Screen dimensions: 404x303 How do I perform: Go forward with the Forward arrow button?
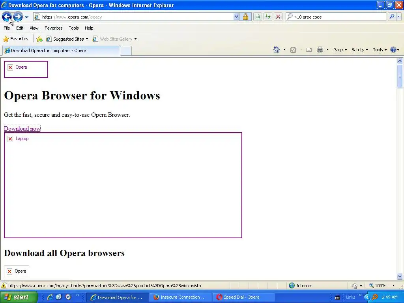(x=18, y=17)
